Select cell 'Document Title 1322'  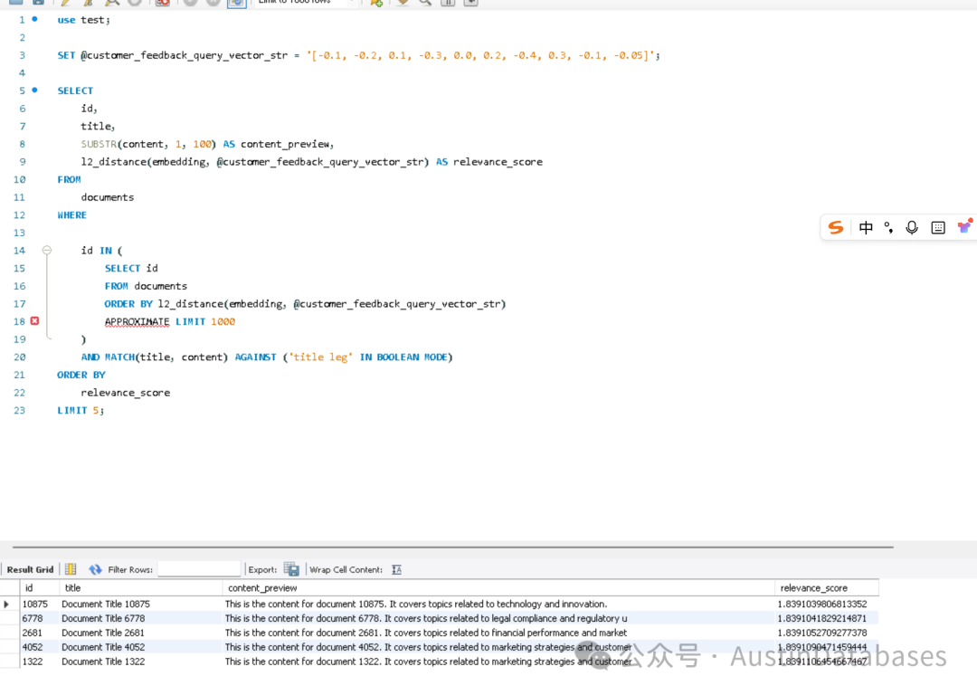141,662
